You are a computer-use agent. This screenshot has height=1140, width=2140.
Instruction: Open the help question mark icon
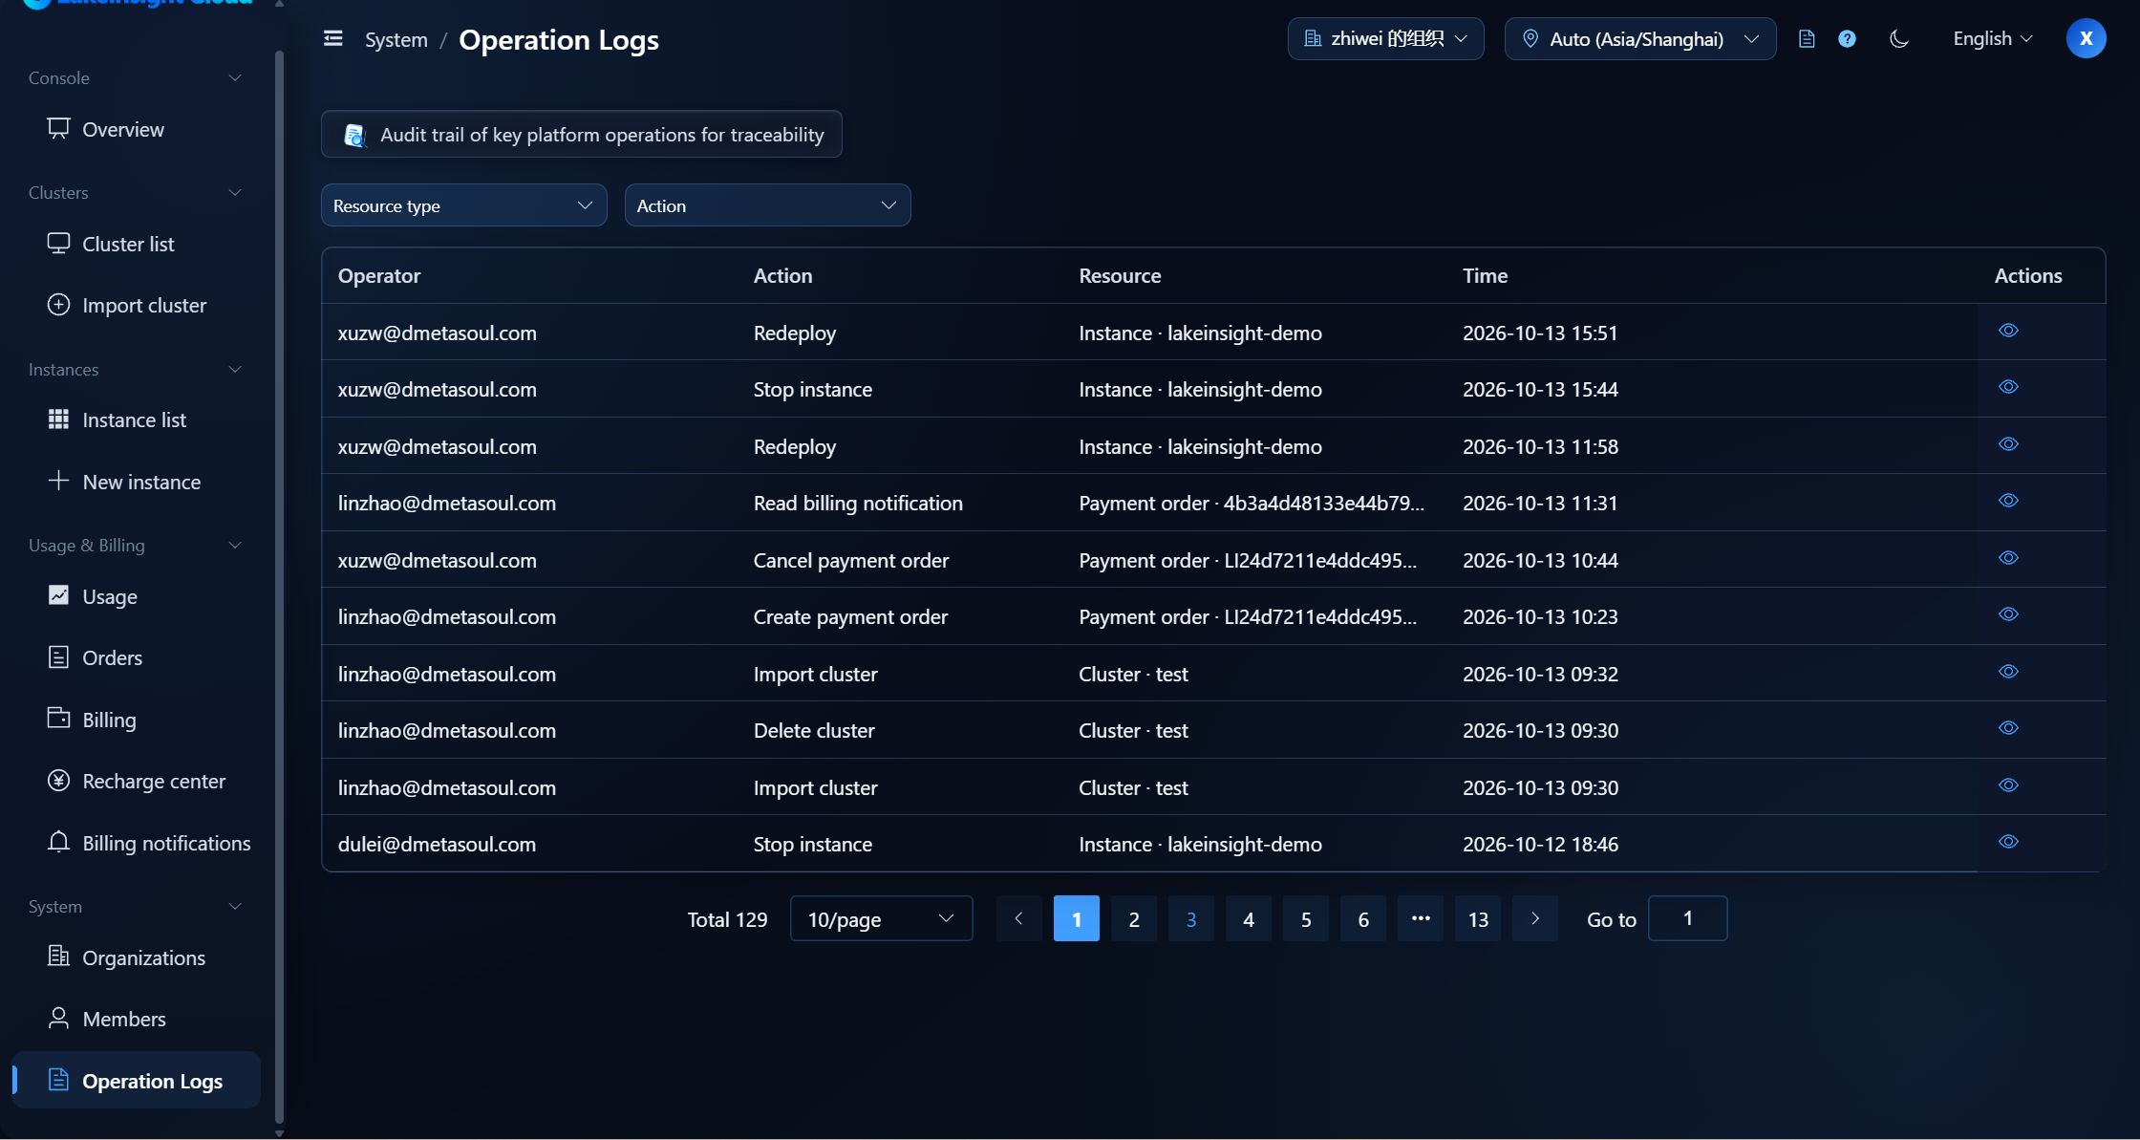1847,38
